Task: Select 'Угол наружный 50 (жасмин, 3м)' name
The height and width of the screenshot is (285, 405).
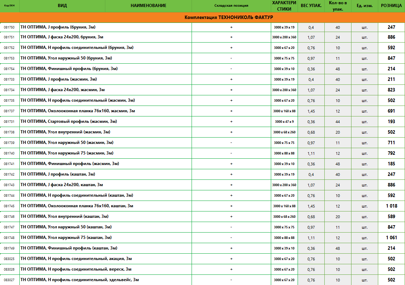Action: click(81, 142)
